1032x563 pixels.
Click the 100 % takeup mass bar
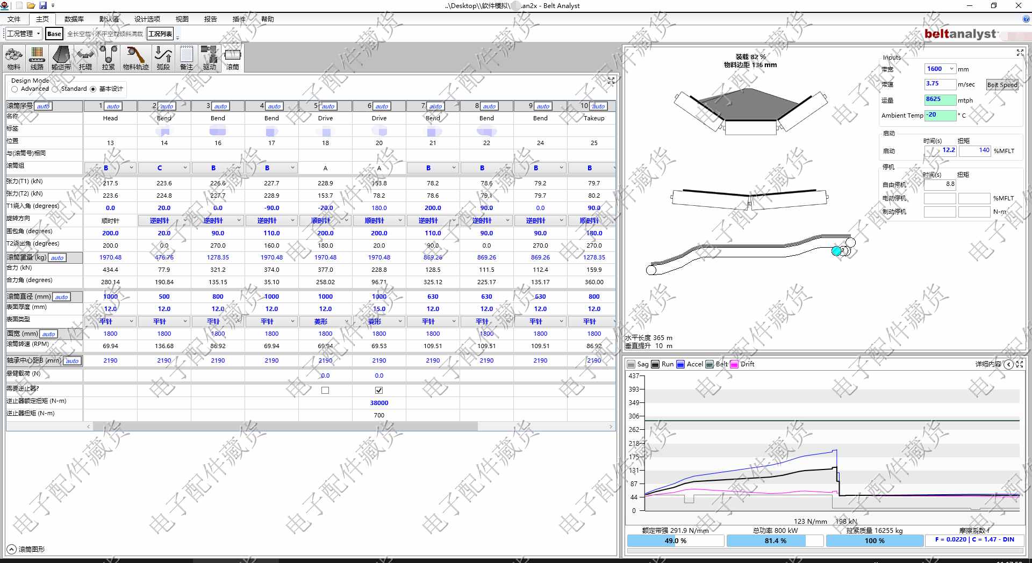(875, 541)
